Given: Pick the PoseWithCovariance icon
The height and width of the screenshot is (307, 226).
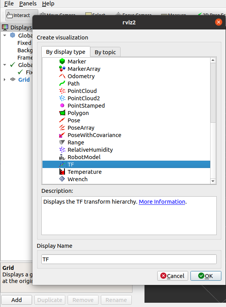Looking at the screenshot, I should (x=62, y=135).
